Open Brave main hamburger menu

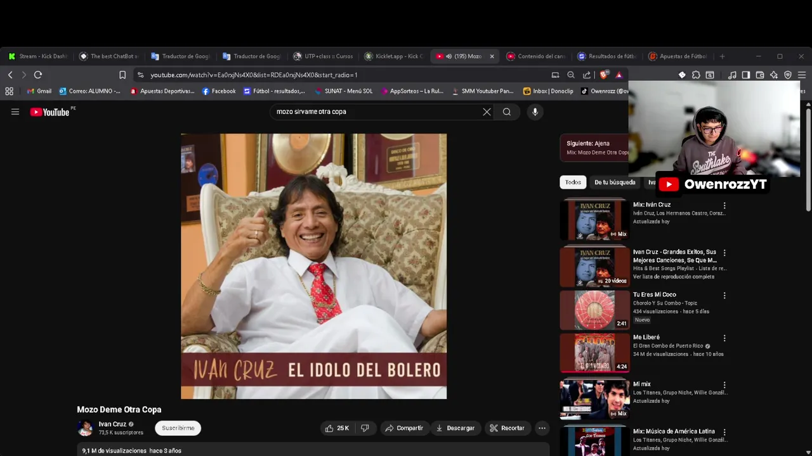click(x=802, y=75)
